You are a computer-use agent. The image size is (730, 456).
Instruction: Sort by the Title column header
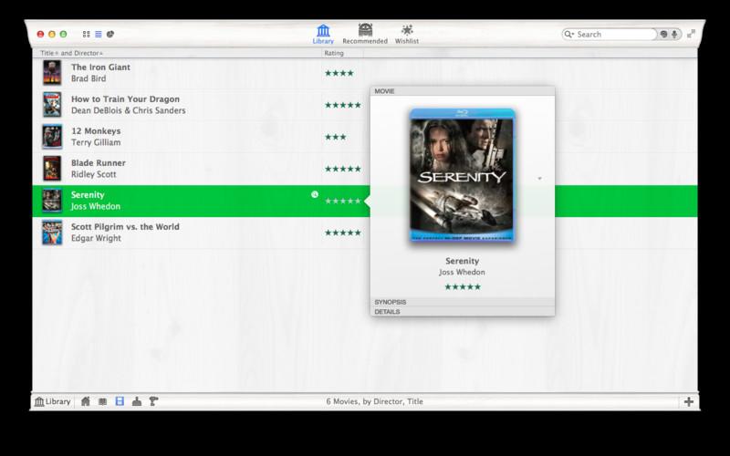point(49,53)
